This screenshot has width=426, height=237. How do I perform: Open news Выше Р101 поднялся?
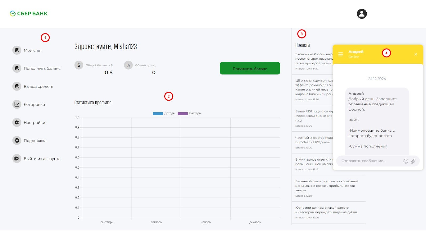coord(314,116)
